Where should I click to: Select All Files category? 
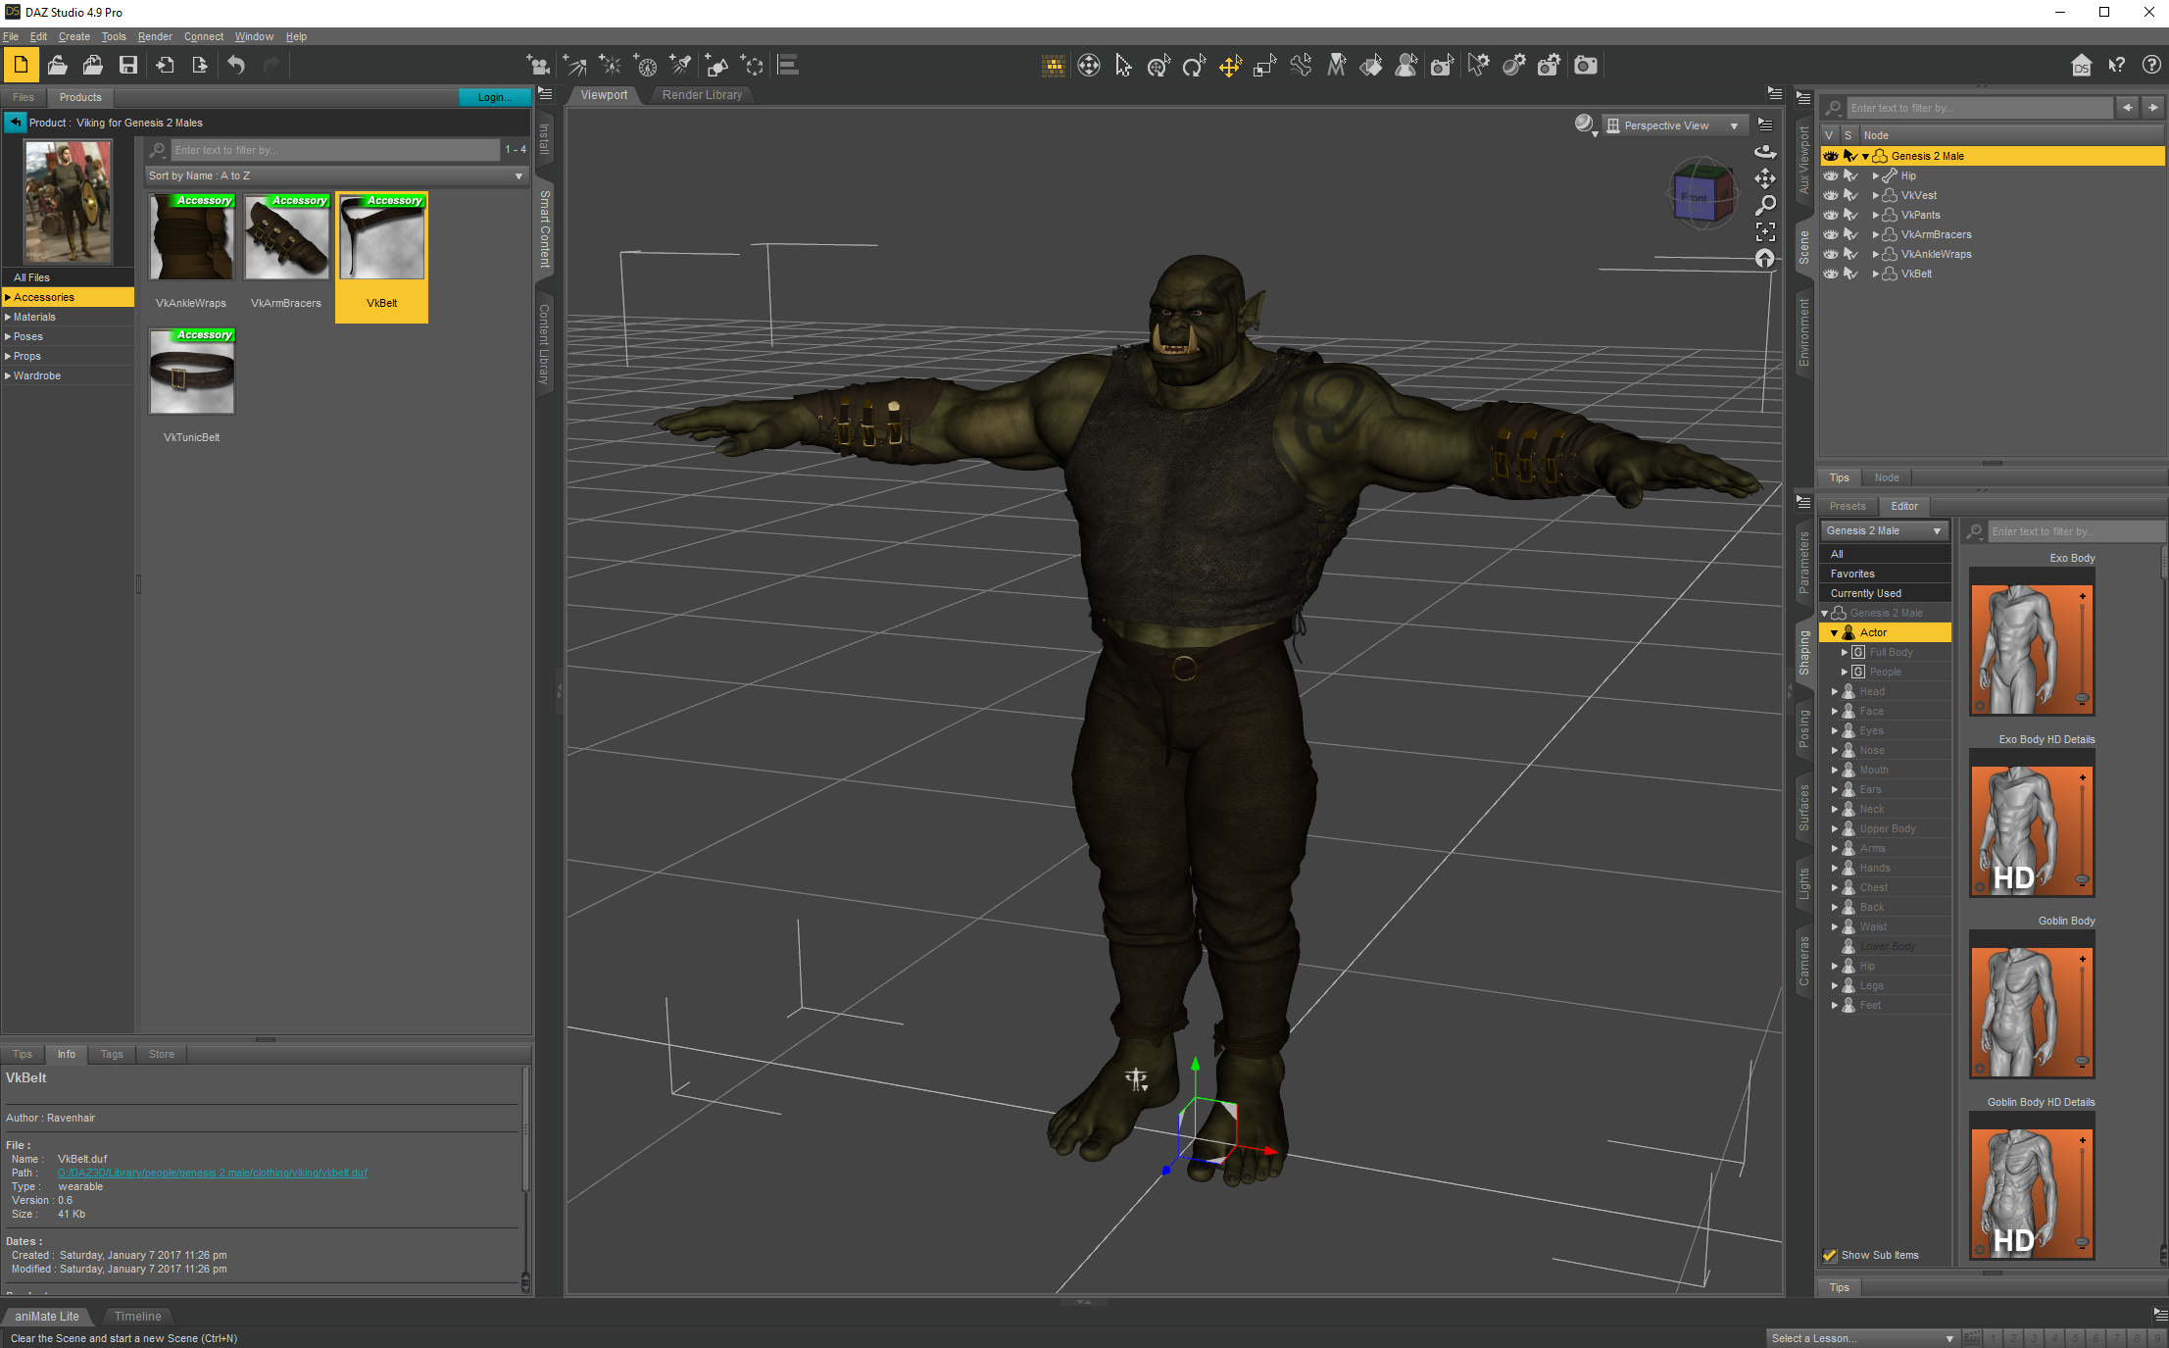(x=67, y=277)
